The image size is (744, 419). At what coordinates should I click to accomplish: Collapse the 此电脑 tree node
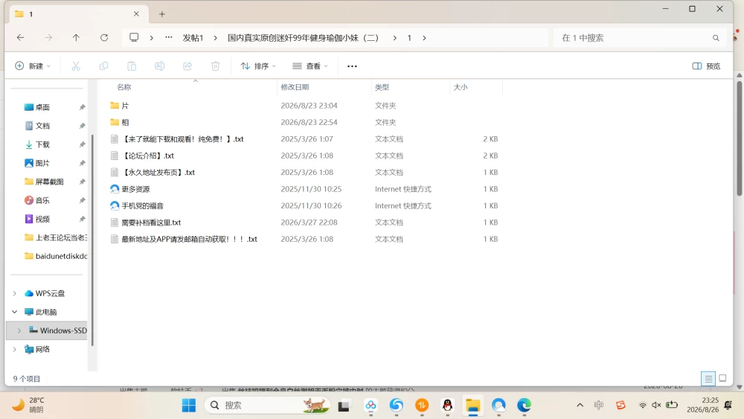(x=15, y=312)
